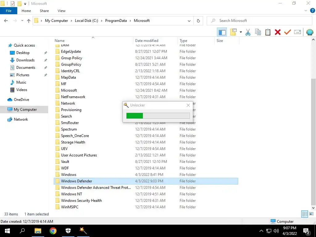Select My Computer in the address breadcrumb

click(56, 21)
